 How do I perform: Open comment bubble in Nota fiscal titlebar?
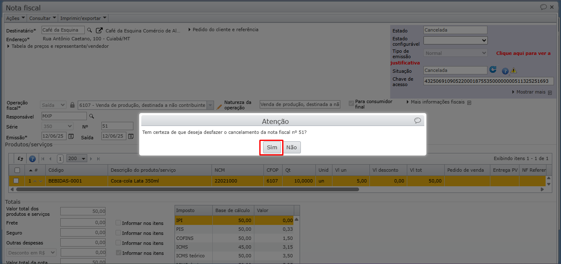pyautogui.click(x=543, y=7)
